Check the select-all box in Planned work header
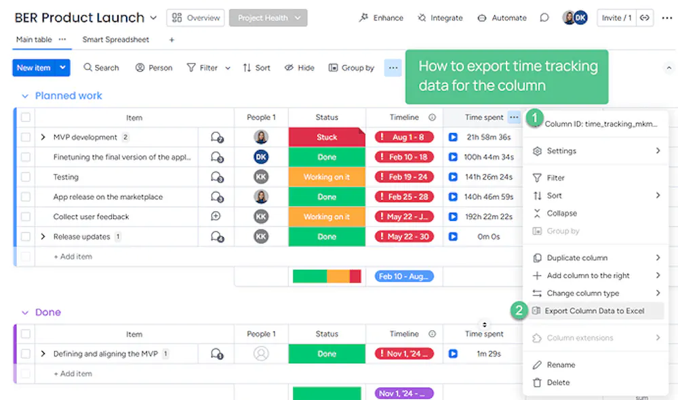 click(x=26, y=117)
